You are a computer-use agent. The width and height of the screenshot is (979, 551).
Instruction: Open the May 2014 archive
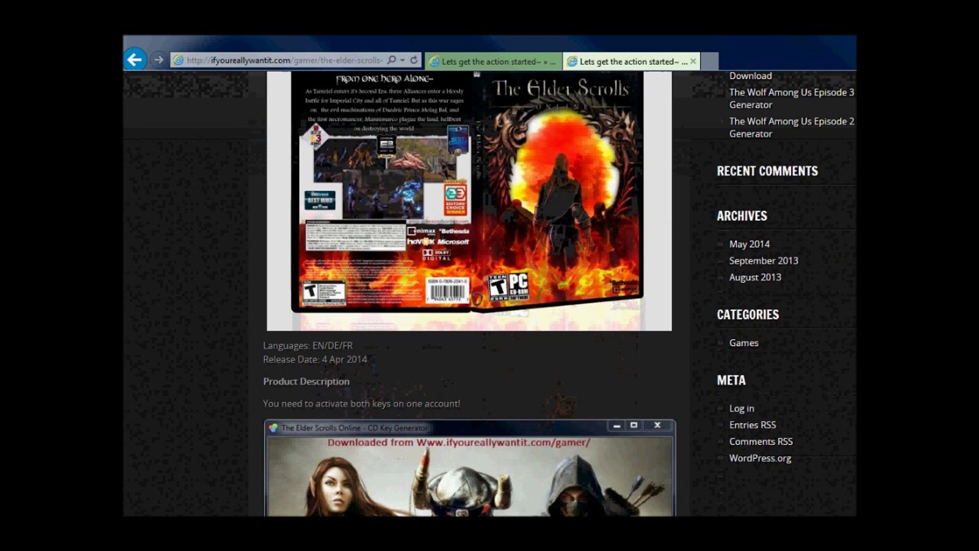749,244
